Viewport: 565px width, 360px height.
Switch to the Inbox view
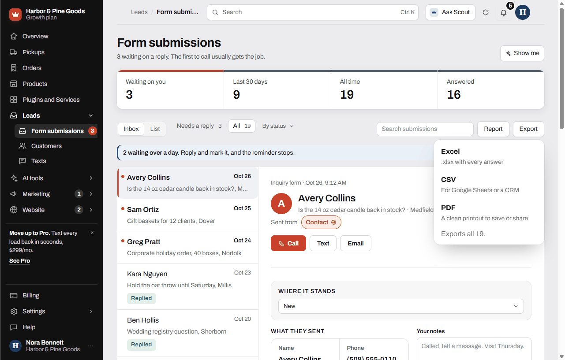tap(131, 129)
